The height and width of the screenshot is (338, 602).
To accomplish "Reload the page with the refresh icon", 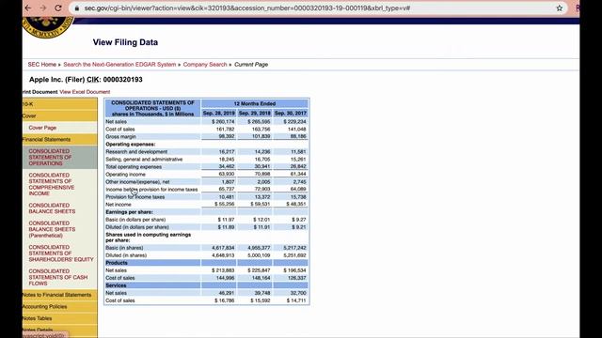I will point(58,8).
